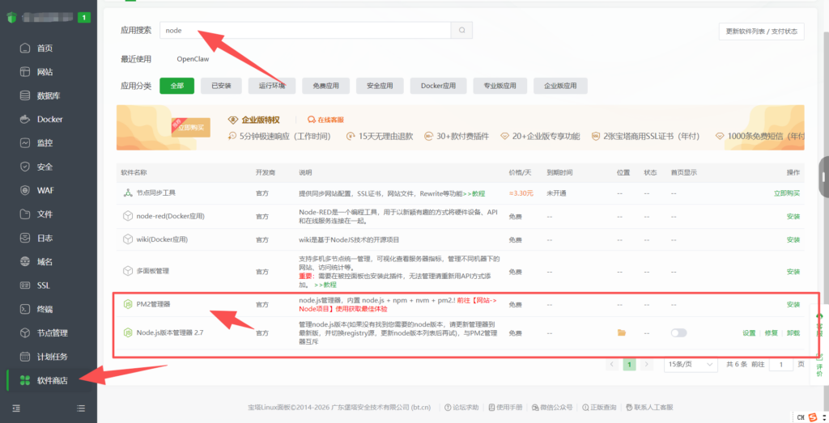Open 正版查询 footer link
The image size is (829, 423).
600,407
